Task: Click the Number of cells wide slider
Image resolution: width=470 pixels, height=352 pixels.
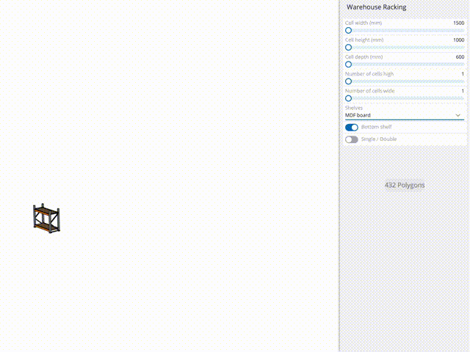Action: 405,98
